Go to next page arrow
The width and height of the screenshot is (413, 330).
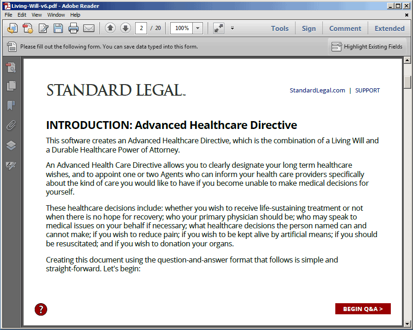tap(126, 28)
